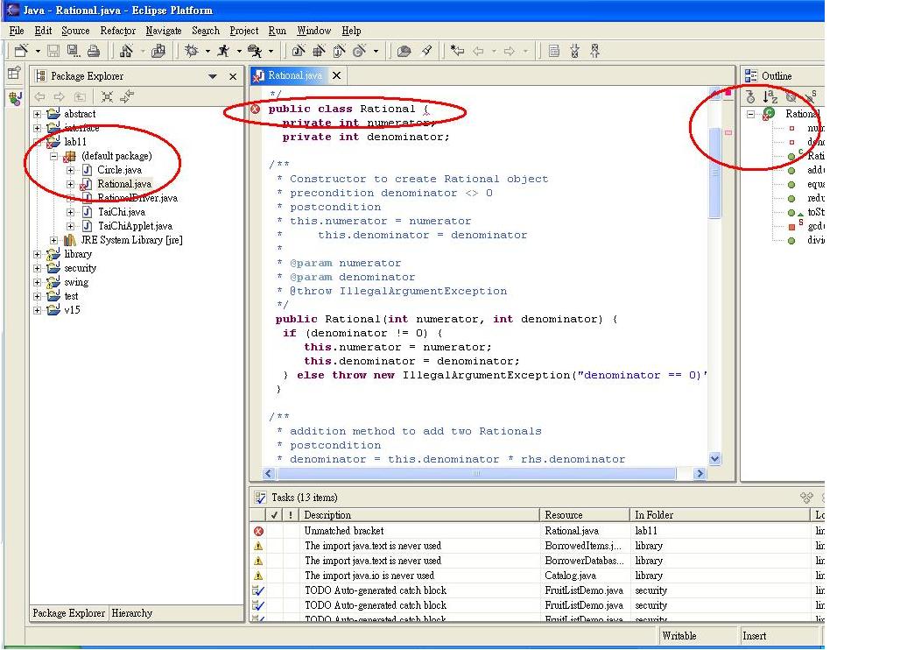
Task: Open the Refactor menu
Action: coord(117,31)
